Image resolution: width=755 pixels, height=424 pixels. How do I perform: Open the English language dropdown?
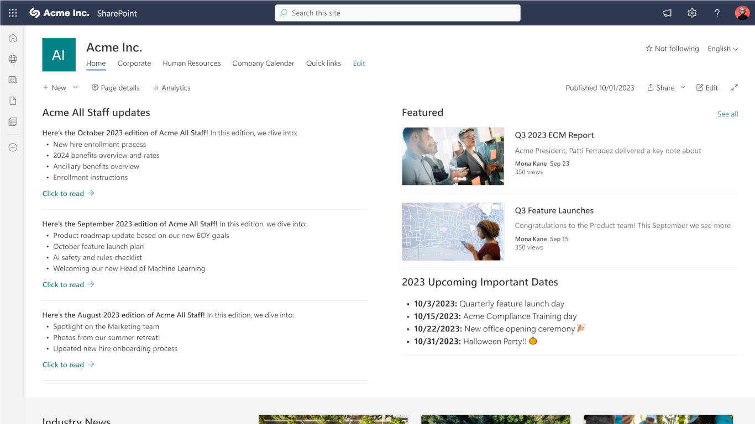723,49
